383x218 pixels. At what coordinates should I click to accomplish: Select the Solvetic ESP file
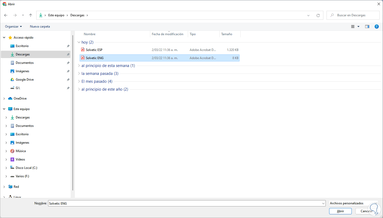click(x=159, y=50)
